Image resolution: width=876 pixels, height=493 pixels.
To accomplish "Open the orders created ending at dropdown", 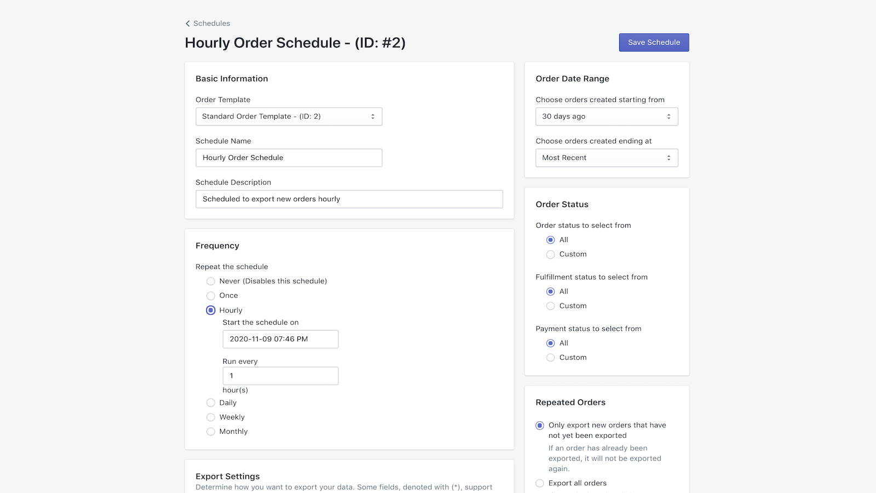I will (x=607, y=158).
